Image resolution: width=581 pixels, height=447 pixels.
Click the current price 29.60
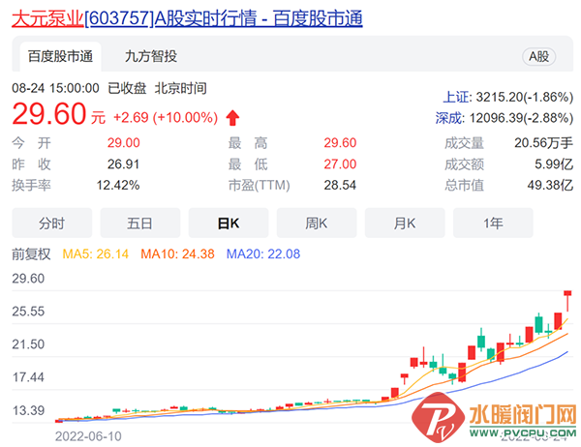[x=49, y=114]
